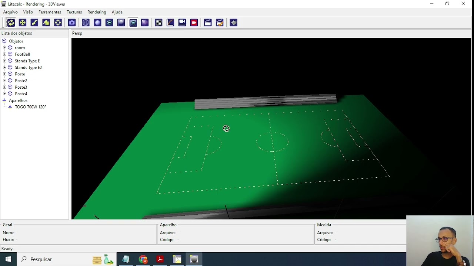Expand the Poste2 tree node
The height and width of the screenshot is (266, 474).
(4, 81)
